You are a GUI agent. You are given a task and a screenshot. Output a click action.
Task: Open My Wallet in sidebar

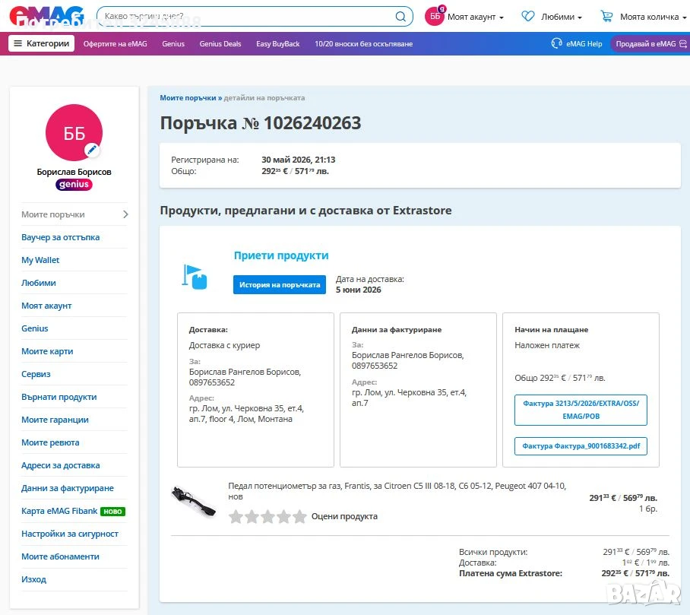(x=40, y=260)
